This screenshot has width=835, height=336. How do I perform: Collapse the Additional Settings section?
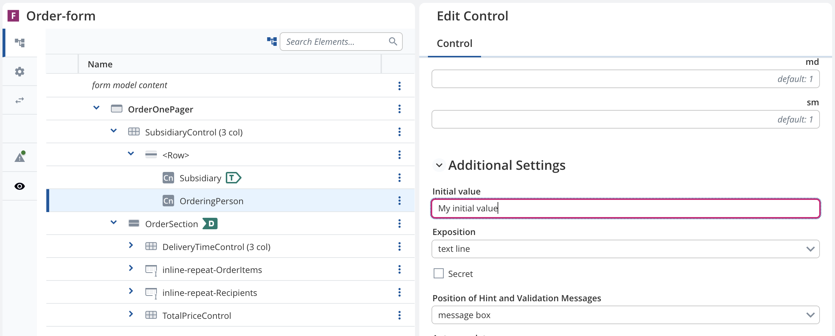(439, 165)
